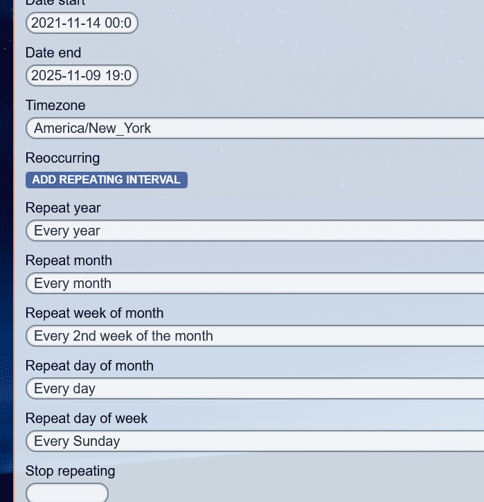Open the Timezone dropdown showing America/New_York

(x=254, y=128)
